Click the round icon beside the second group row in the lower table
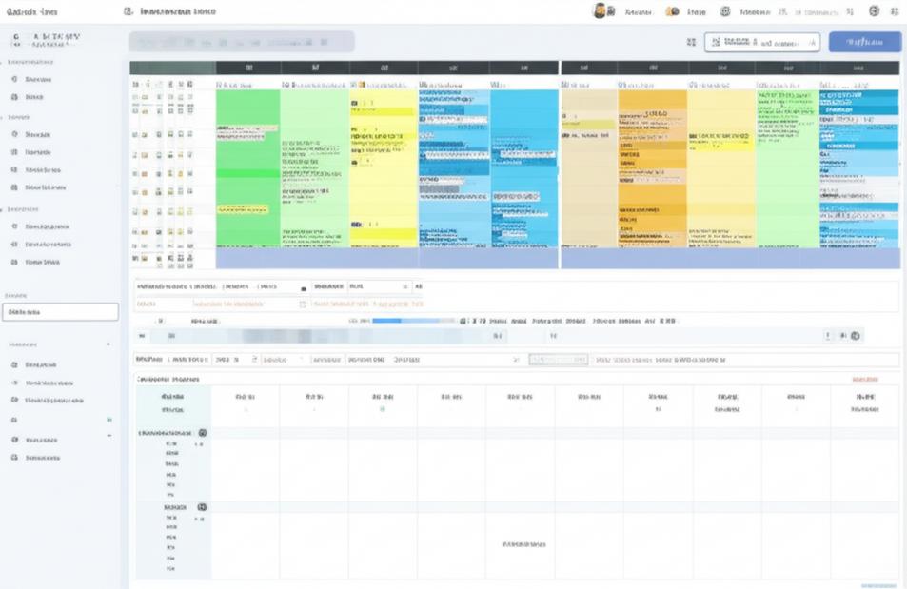 202,508
